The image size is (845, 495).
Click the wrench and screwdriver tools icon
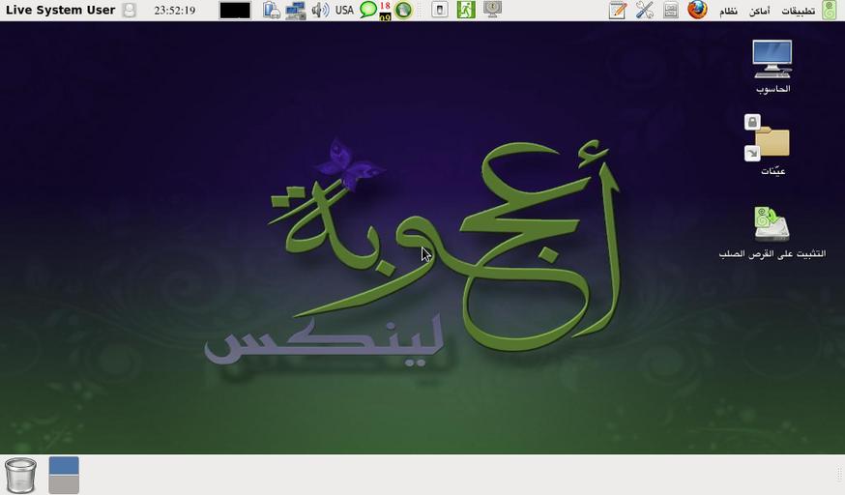644,11
